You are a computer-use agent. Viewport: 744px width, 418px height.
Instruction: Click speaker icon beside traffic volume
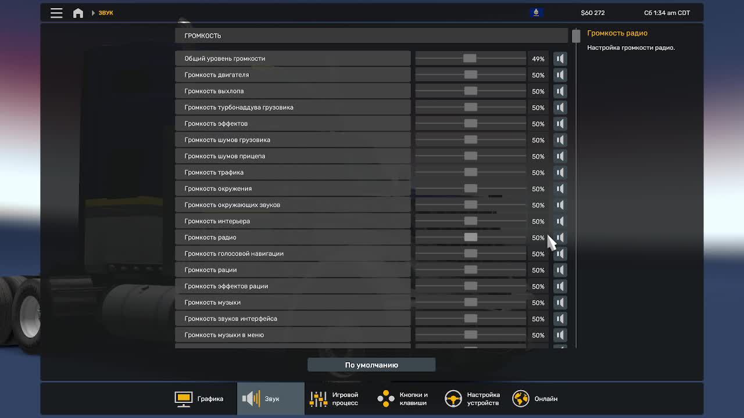pyautogui.click(x=560, y=172)
